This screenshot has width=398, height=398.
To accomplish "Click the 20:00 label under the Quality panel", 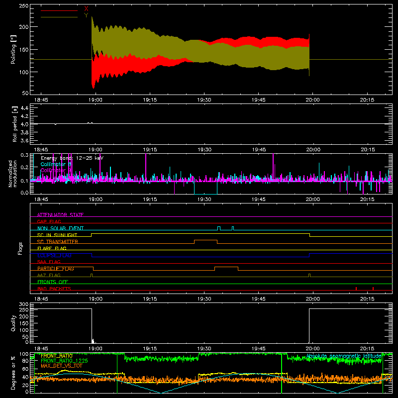I will pyautogui.click(x=313, y=349).
